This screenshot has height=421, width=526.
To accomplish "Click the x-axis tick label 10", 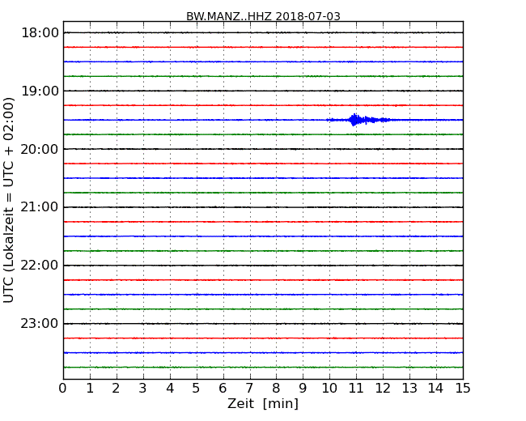I will pyautogui.click(x=329, y=388).
